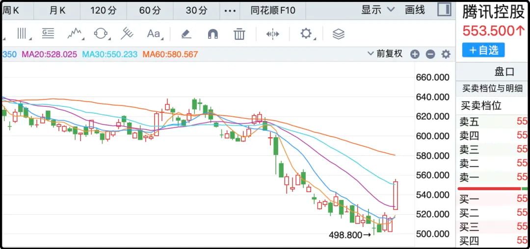
Task: Open the layers stack icon
Action: point(339,34)
